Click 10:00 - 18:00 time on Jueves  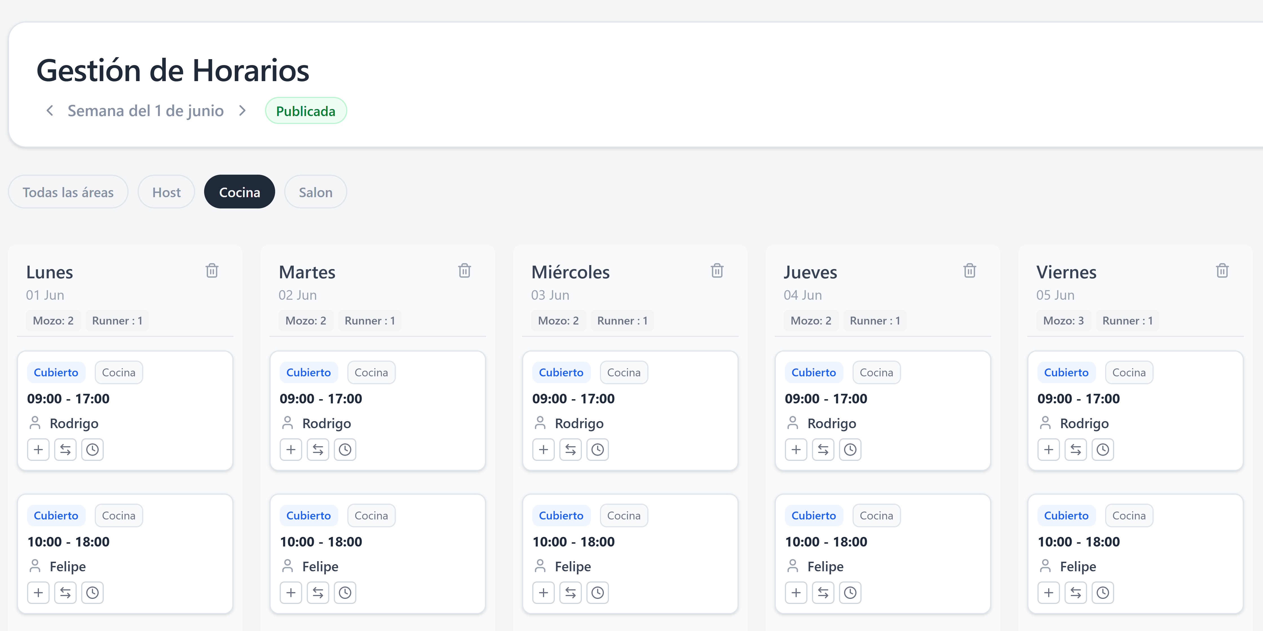tap(826, 541)
